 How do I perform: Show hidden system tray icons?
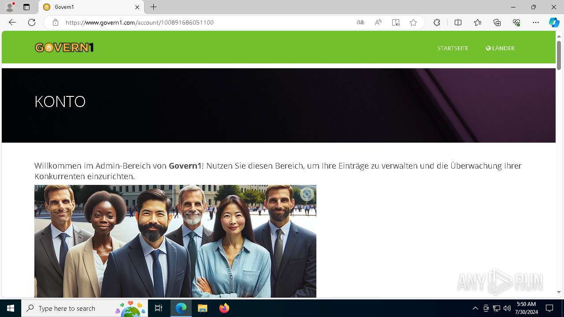(475, 308)
